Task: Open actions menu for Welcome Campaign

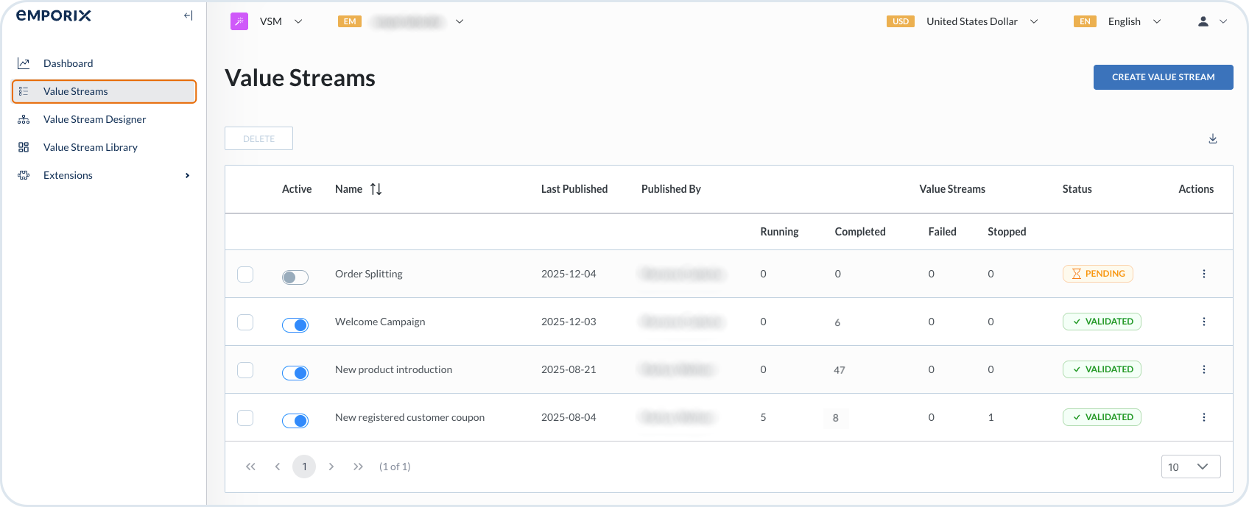Action: [x=1203, y=322]
